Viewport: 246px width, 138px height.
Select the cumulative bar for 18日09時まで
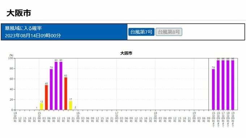point(228,85)
